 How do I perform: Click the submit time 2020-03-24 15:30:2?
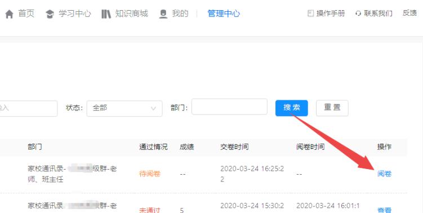pos(252,206)
